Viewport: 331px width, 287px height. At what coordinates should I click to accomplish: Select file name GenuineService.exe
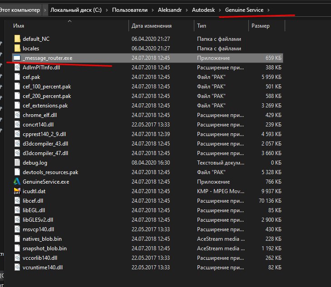point(46,182)
